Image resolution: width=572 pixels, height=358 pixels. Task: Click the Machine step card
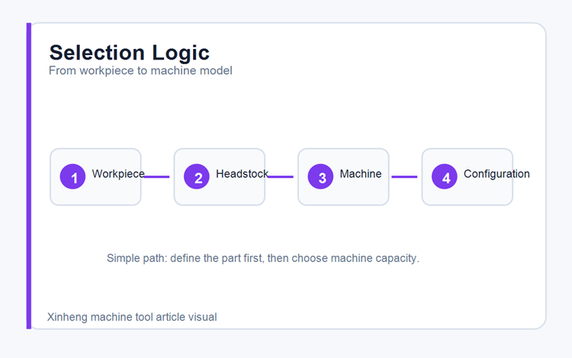pyautogui.click(x=343, y=177)
